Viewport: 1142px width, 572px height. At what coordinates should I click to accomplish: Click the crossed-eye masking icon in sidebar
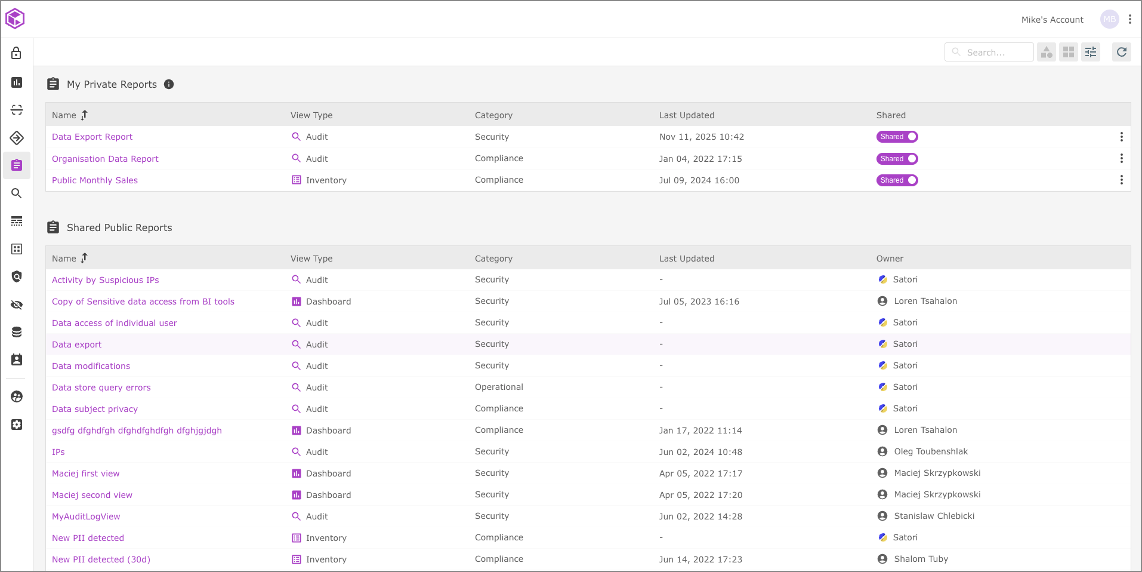[17, 305]
